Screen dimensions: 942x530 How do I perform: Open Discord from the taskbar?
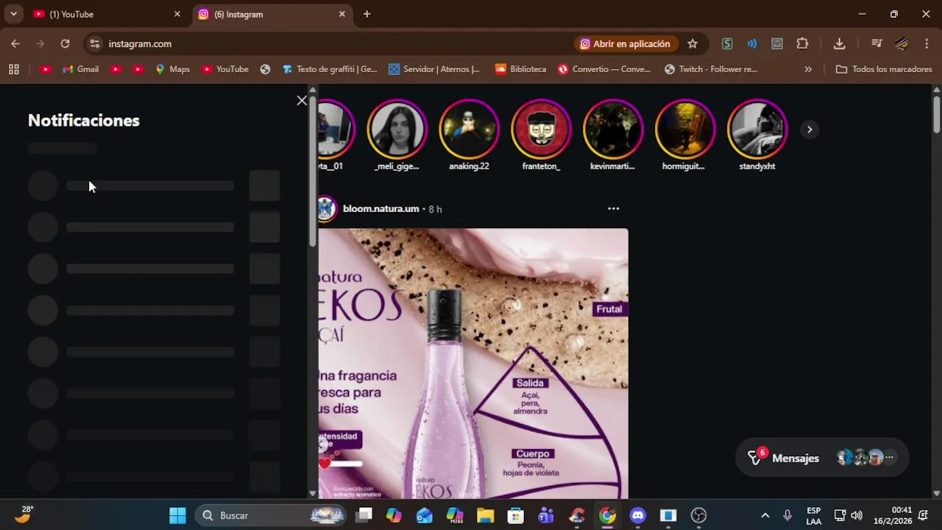pos(638,515)
